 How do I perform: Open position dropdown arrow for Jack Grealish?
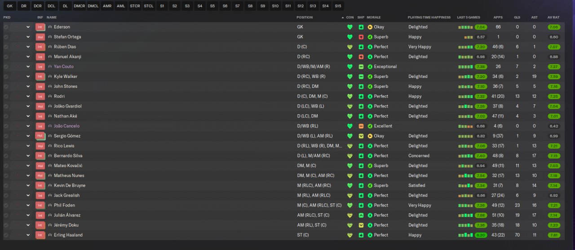pyautogui.click(x=28, y=195)
